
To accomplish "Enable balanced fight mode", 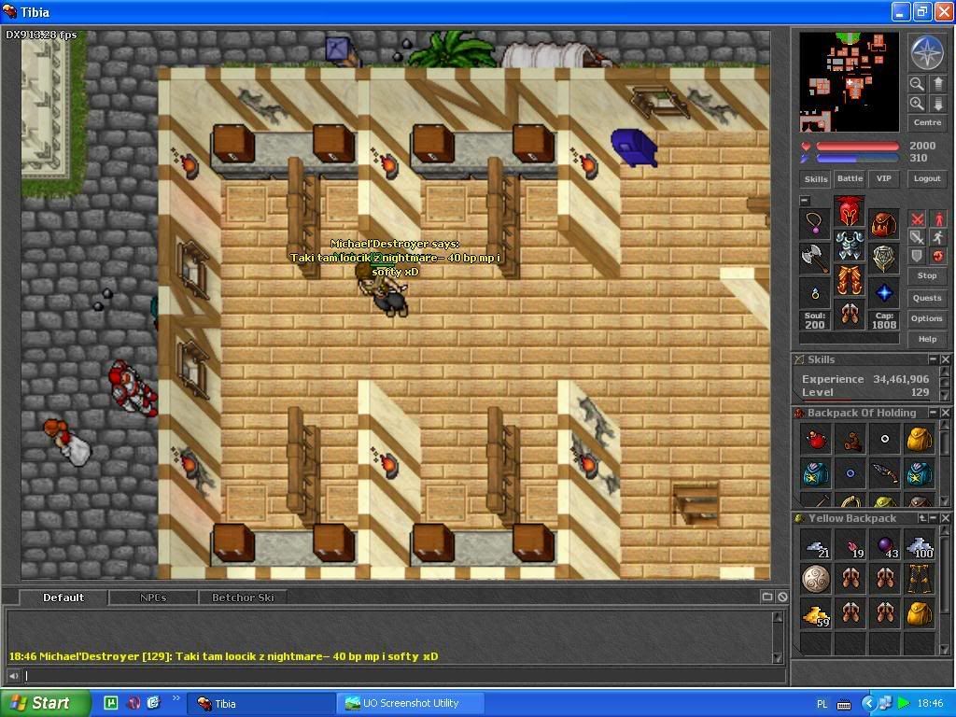I will click(x=917, y=237).
